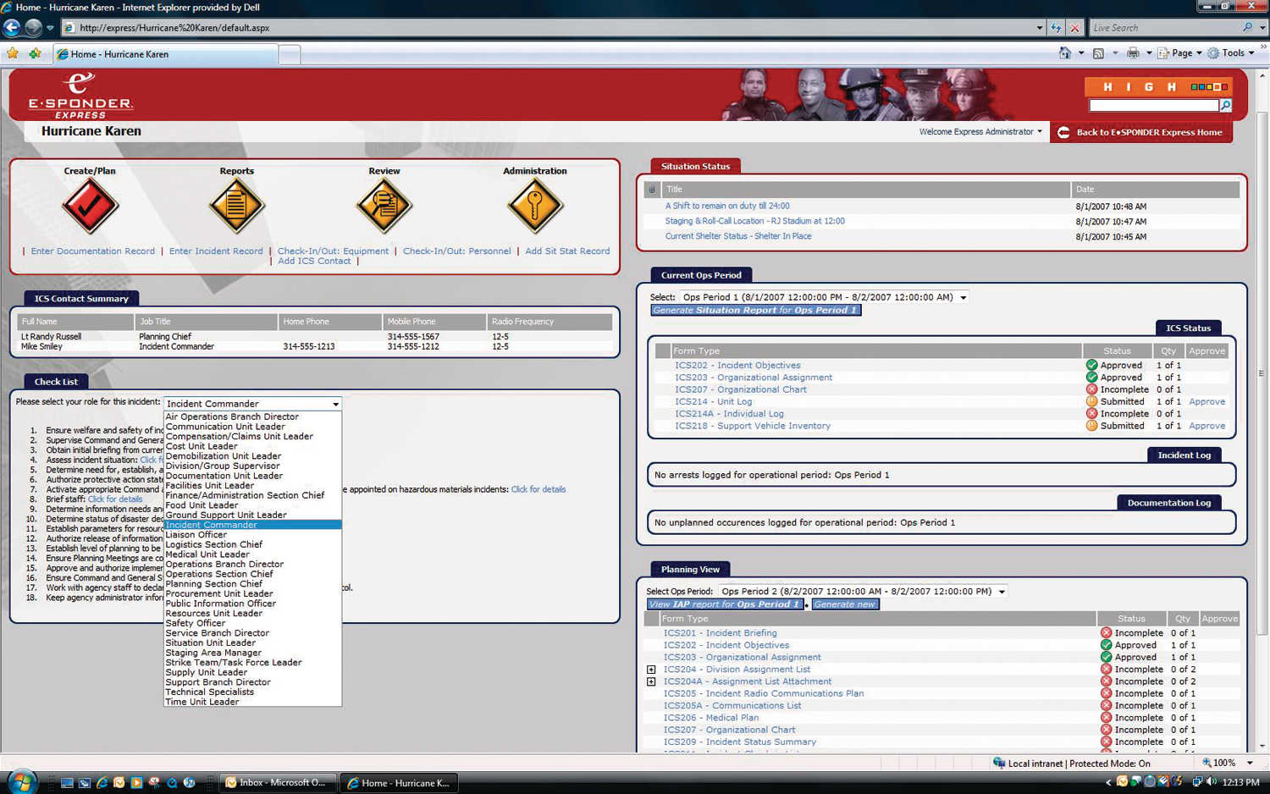The width and height of the screenshot is (1270, 794).
Task: Open the Administration key icon
Action: [534, 206]
